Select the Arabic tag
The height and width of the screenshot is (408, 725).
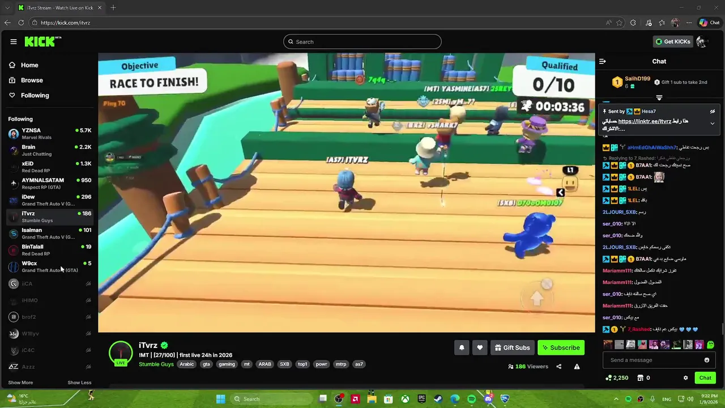tap(187, 364)
